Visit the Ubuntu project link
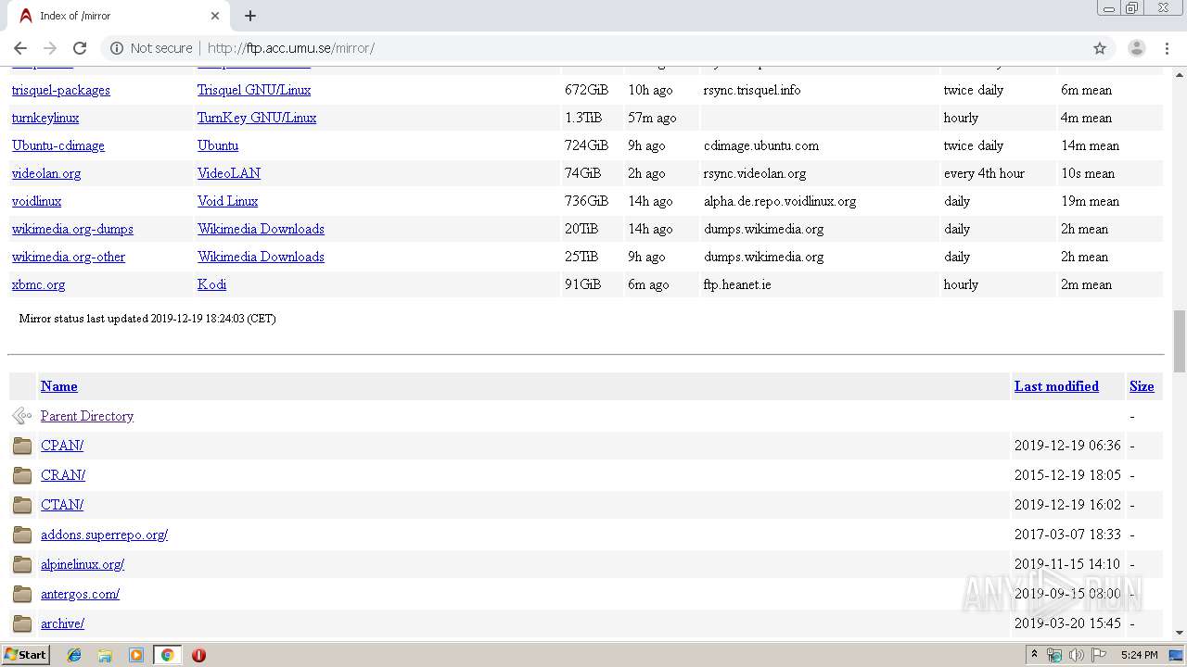Viewport: 1187px width, 667px height. pos(217,145)
